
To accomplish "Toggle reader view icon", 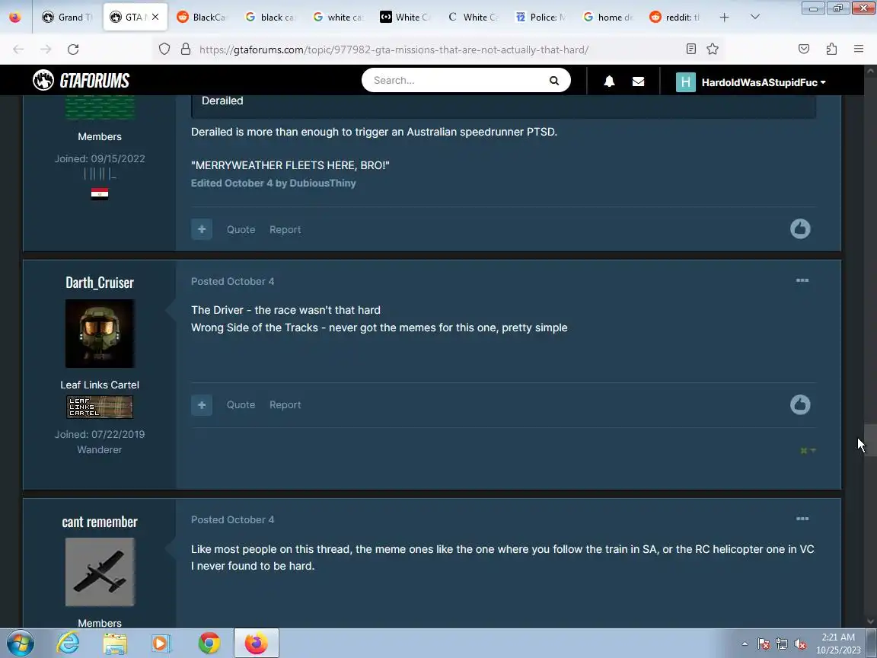I will [690, 50].
